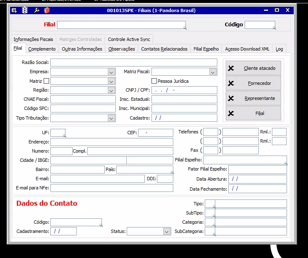Focus the CNPJ / CPF field

184,90
